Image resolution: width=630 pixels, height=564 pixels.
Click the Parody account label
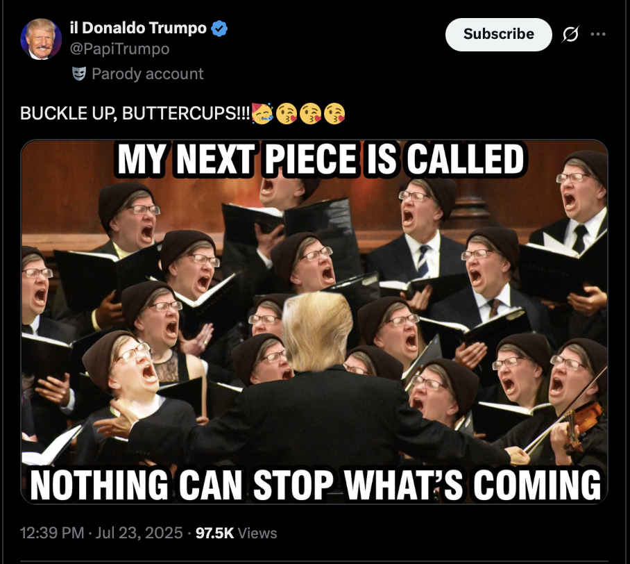[x=148, y=74]
